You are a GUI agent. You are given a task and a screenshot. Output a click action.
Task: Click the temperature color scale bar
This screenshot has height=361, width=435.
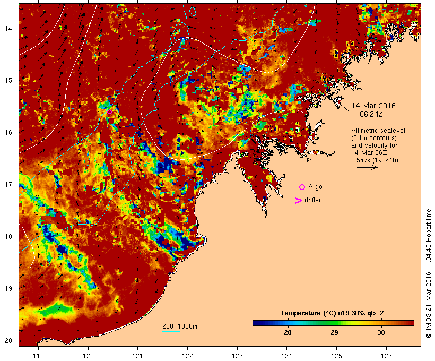(333, 323)
